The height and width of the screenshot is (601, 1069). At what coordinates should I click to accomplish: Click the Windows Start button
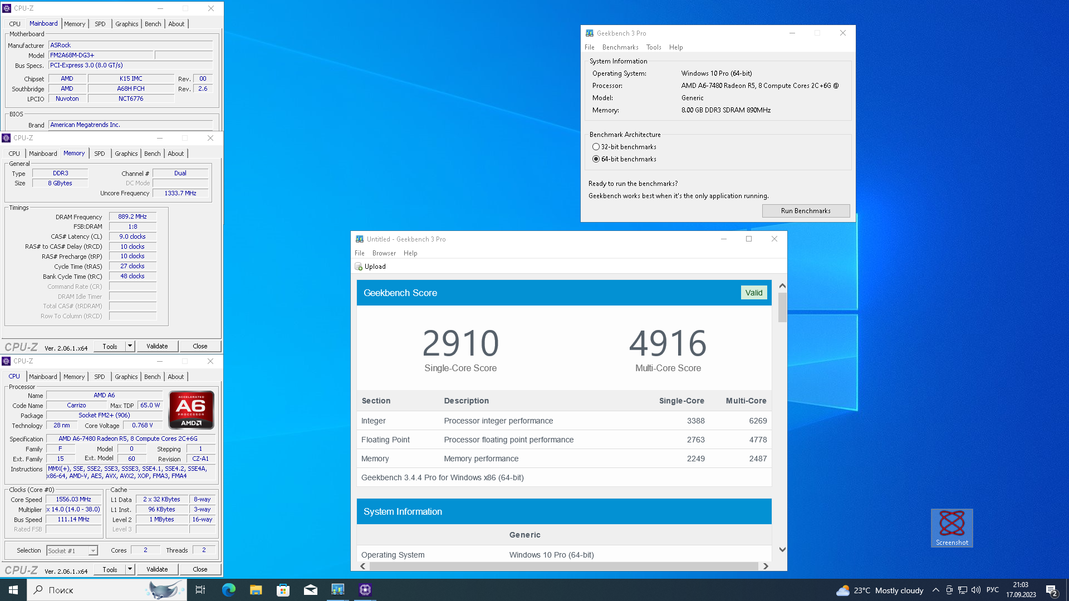pyautogui.click(x=13, y=590)
